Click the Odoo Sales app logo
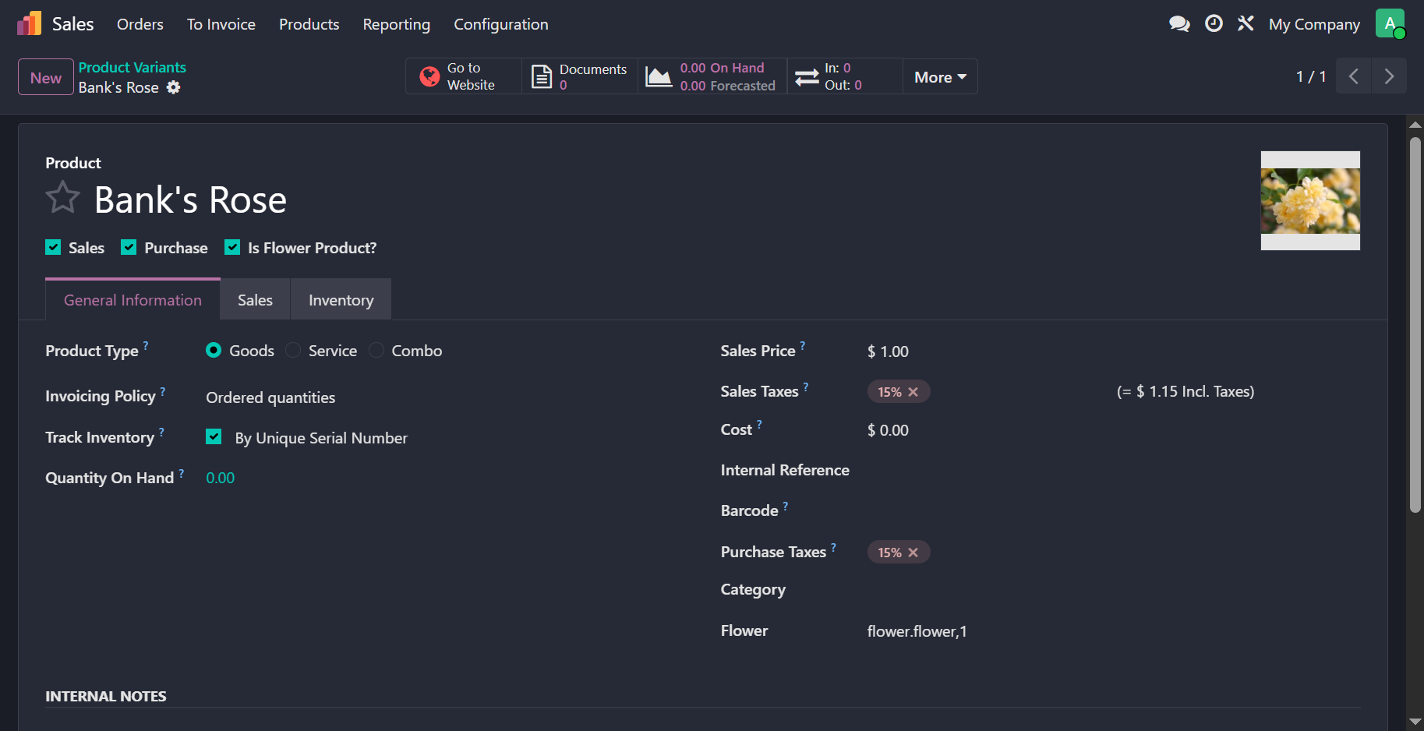Image resolution: width=1424 pixels, height=731 pixels. click(29, 23)
